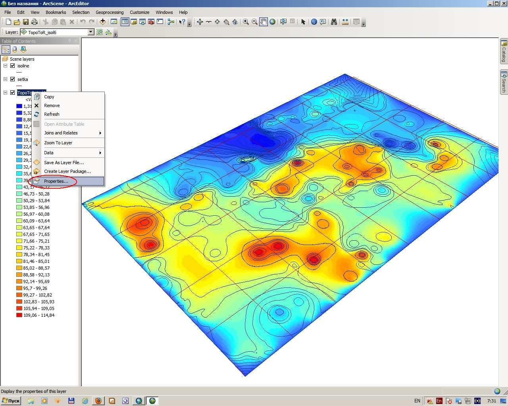
Task: Open the Geoprocessing menu
Action: click(x=110, y=12)
